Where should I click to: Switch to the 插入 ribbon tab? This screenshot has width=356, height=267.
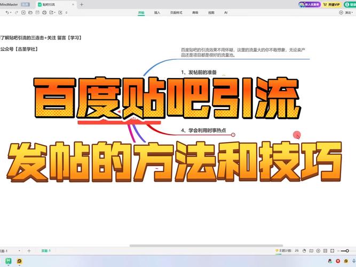click(157, 12)
